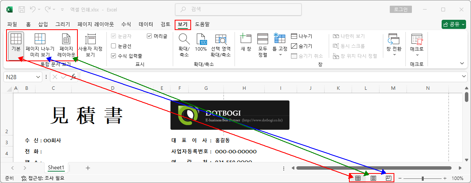Image resolution: width=471 pixels, height=183 pixels.
Task: Click the vertical scrollbar thumb
Action: (x=466, y=97)
